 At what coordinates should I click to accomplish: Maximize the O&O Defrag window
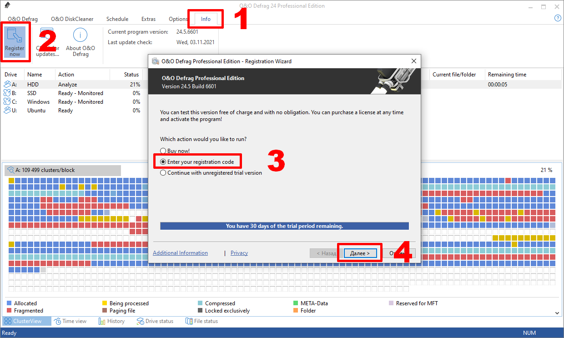(544, 6)
